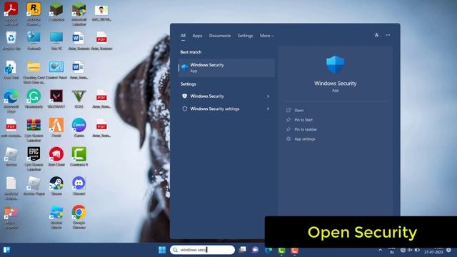Select Windows Security settings result

point(226,109)
